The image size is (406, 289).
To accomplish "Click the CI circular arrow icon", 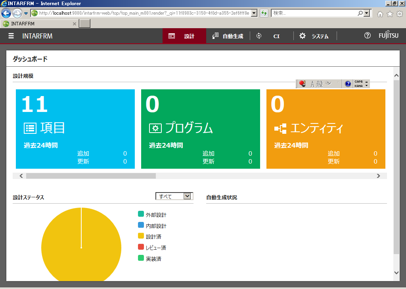I will point(259,36).
